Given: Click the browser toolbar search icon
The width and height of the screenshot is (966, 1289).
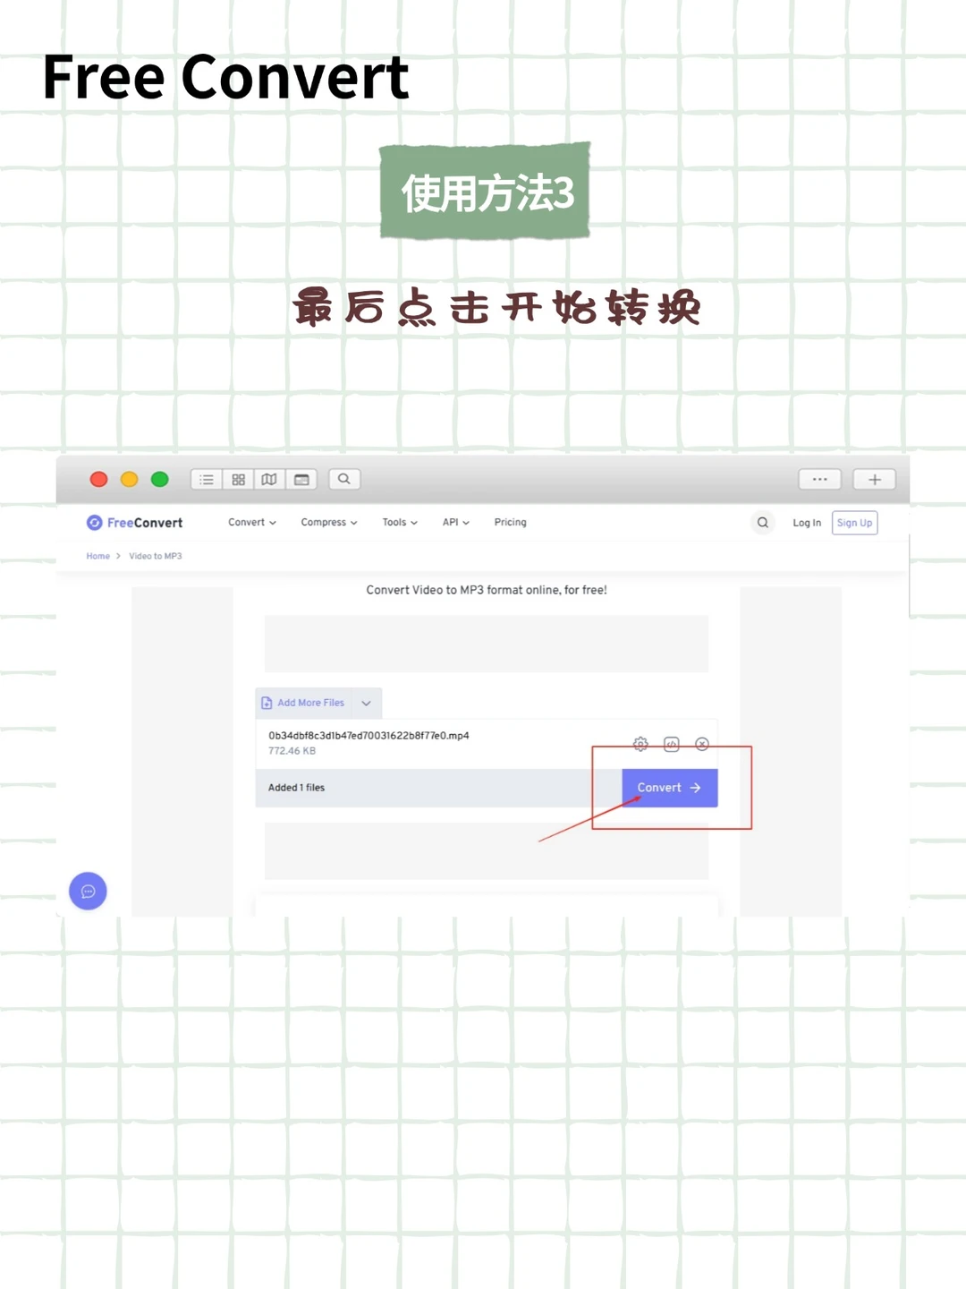Looking at the screenshot, I should click(x=344, y=480).
